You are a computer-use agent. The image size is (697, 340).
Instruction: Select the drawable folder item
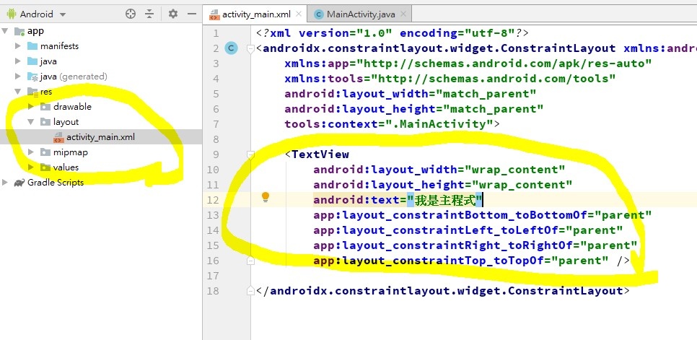[72, 107]
